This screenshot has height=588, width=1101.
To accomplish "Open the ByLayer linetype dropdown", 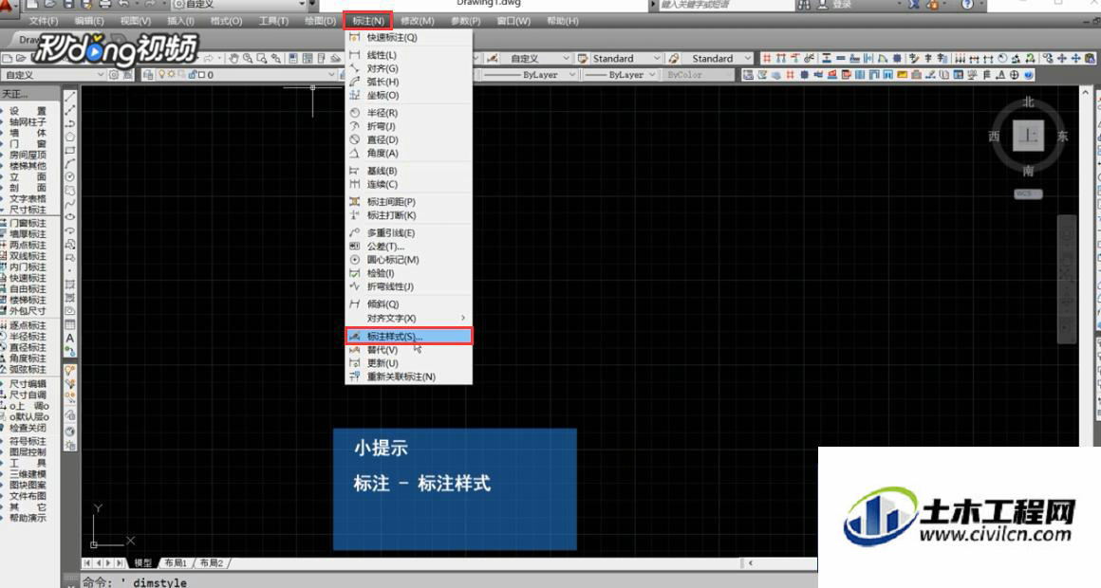I will (530, 74).
